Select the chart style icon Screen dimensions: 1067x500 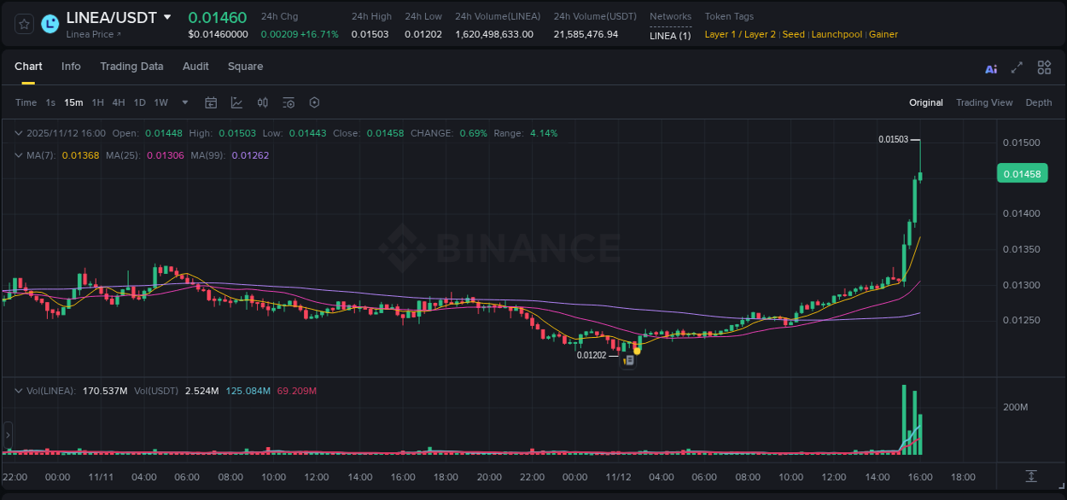[236, 102]
